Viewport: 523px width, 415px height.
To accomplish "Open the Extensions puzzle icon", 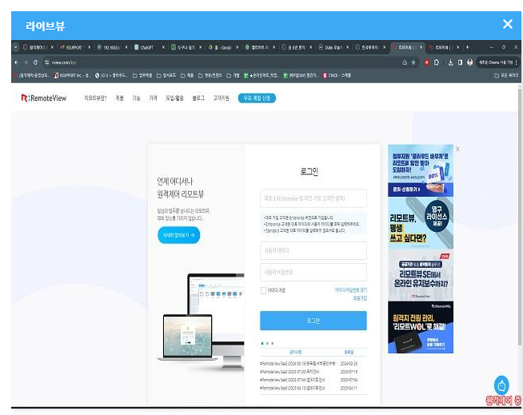I will coord(437,62).
